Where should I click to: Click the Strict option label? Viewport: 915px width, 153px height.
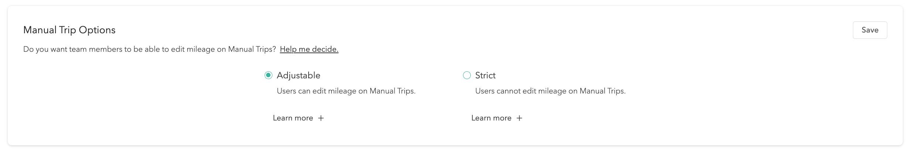[x=485, y=75]
